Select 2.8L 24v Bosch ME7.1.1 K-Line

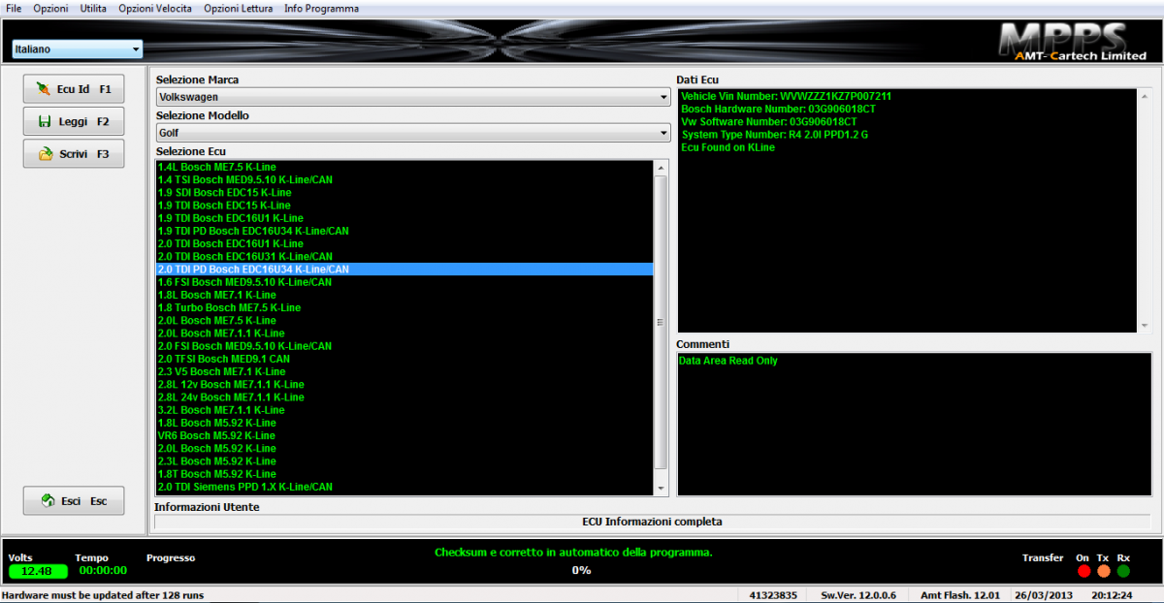coord(405,397)
